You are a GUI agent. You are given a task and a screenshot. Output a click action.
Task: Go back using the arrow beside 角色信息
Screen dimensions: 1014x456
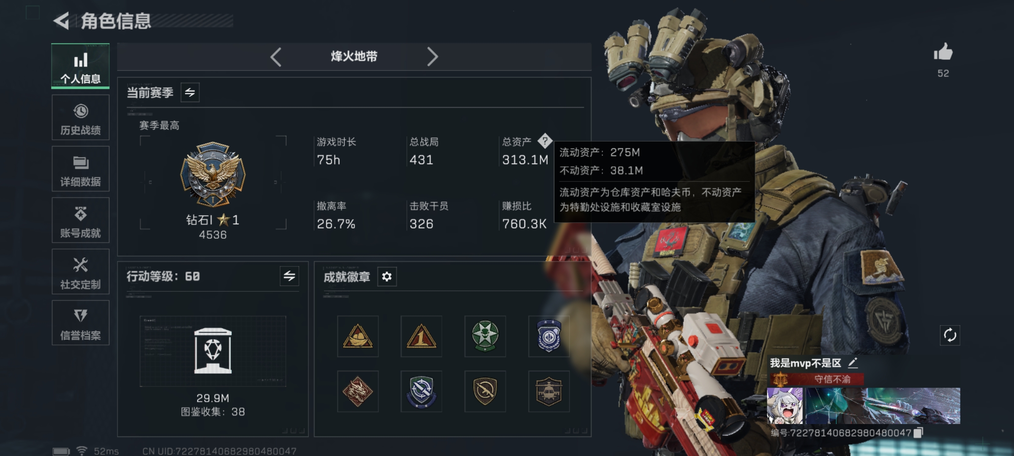(62, 21)
